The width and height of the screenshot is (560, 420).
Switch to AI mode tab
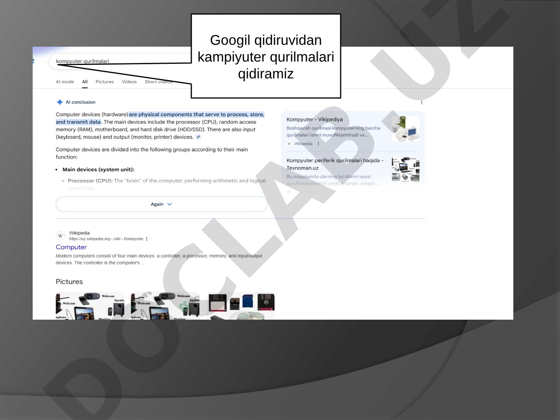coord(65,82)
